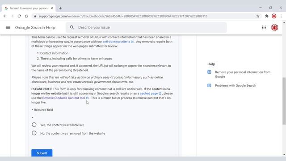Close the 'Request to remove your personal' tab
286x161 pixels.
(52, 8)
